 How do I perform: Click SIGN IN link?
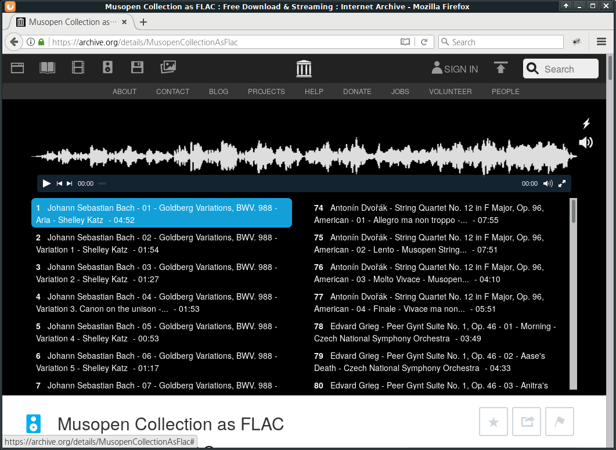(455, 69)
